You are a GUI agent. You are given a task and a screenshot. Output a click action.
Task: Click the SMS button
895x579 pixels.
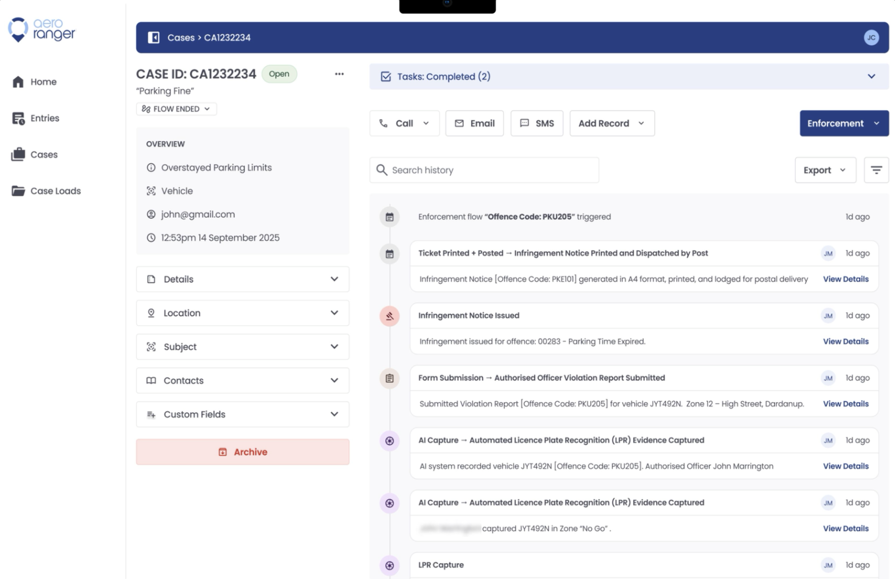(x=537, y=123)
